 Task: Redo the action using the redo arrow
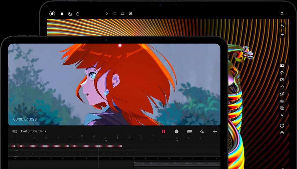pyautogui.click(x=282, y=35)
